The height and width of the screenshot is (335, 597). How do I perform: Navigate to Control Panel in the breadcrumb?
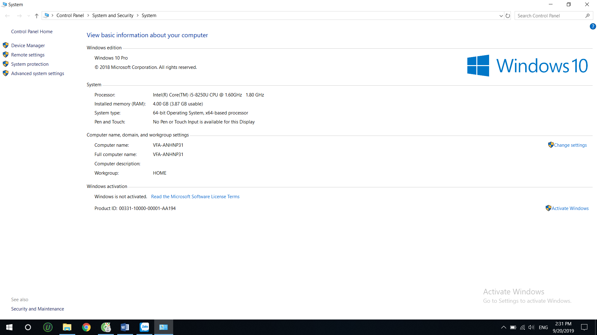click(x=70, y=16)
